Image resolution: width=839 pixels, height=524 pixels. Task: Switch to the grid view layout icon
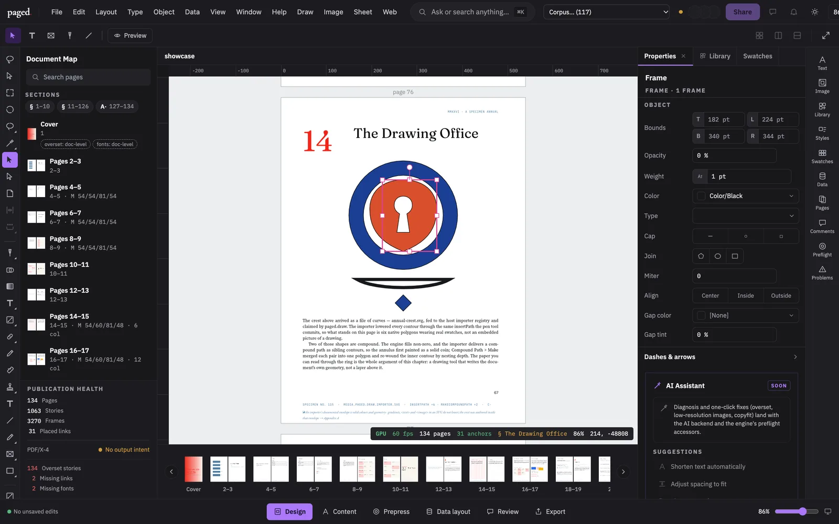pyautogui.click(x=759, y=36)
